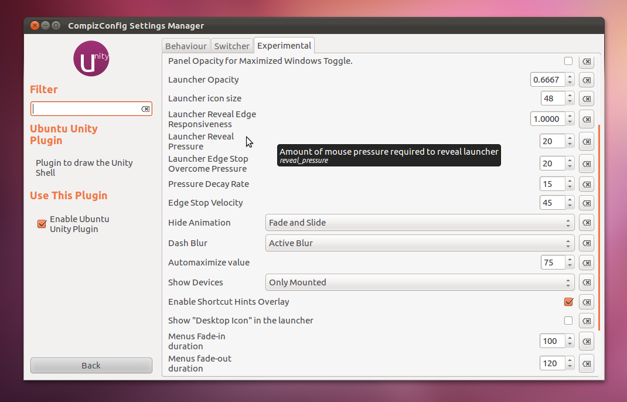Viewport: 627px width, 402px height.
Task: Reset the Dash Blur setting
Action: (x=587, y=243)
